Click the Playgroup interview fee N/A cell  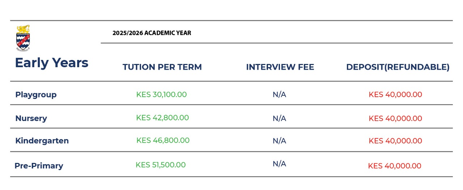pyautogui.click(x=279, y=95)
